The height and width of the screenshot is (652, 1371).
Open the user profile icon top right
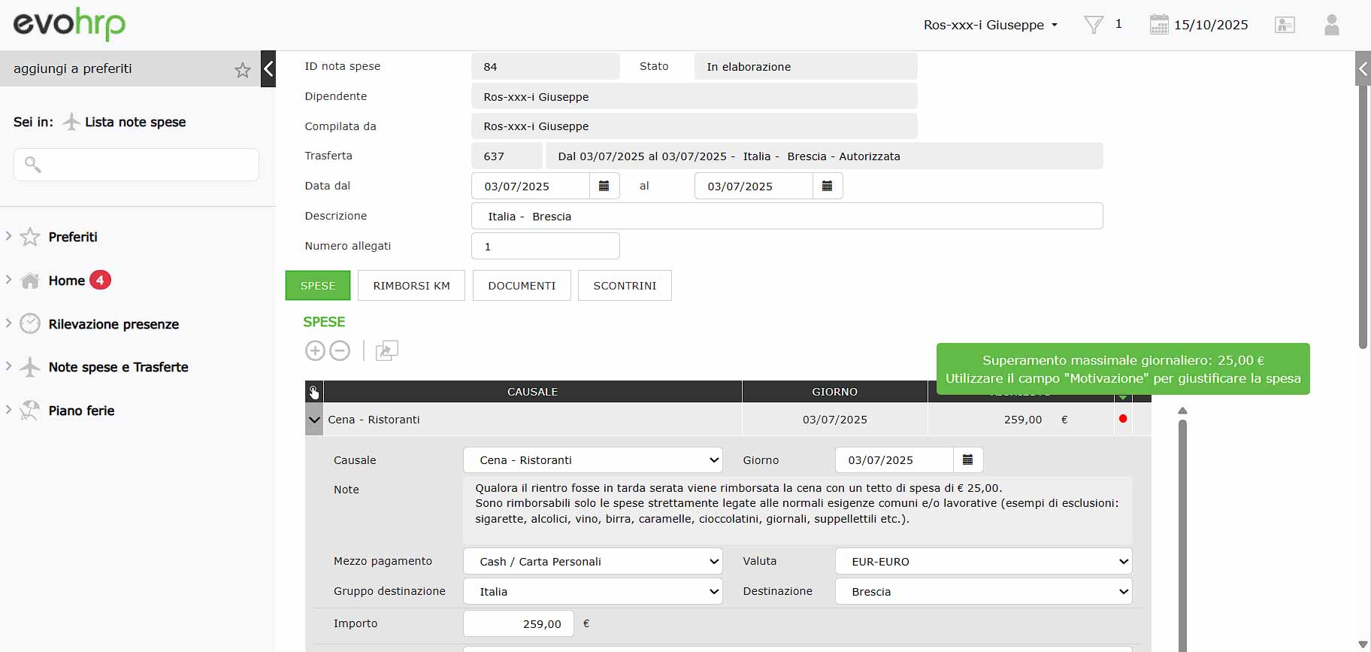point(1331,25)
